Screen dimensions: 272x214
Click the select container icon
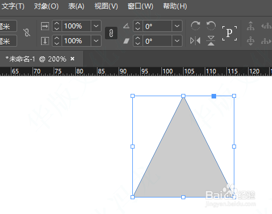[250, 26]
